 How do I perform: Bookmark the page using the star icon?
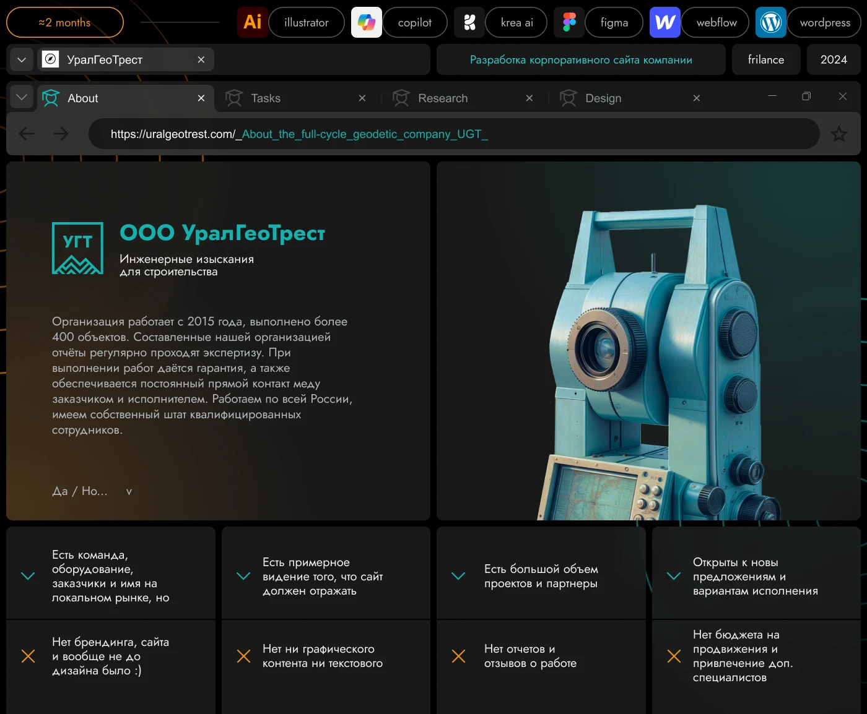point(839,134)
